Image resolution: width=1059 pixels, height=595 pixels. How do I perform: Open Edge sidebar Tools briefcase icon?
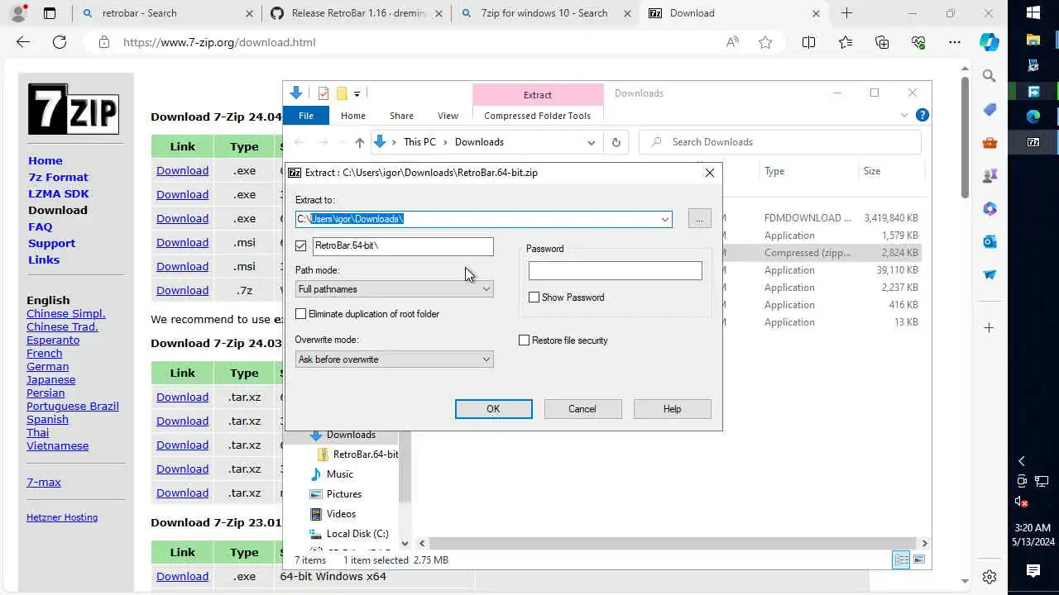(990, 142)
